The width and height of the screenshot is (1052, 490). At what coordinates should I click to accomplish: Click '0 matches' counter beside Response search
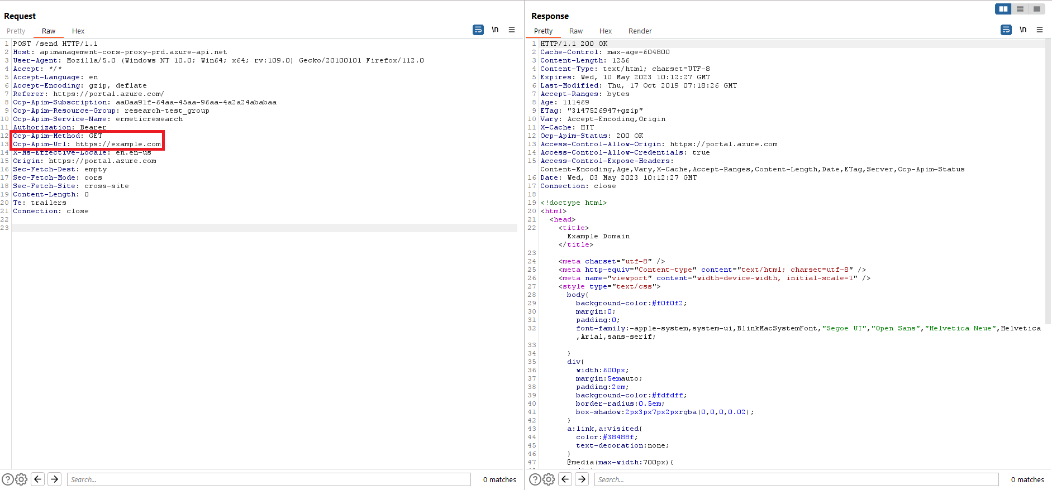(x=1027, y=479)
